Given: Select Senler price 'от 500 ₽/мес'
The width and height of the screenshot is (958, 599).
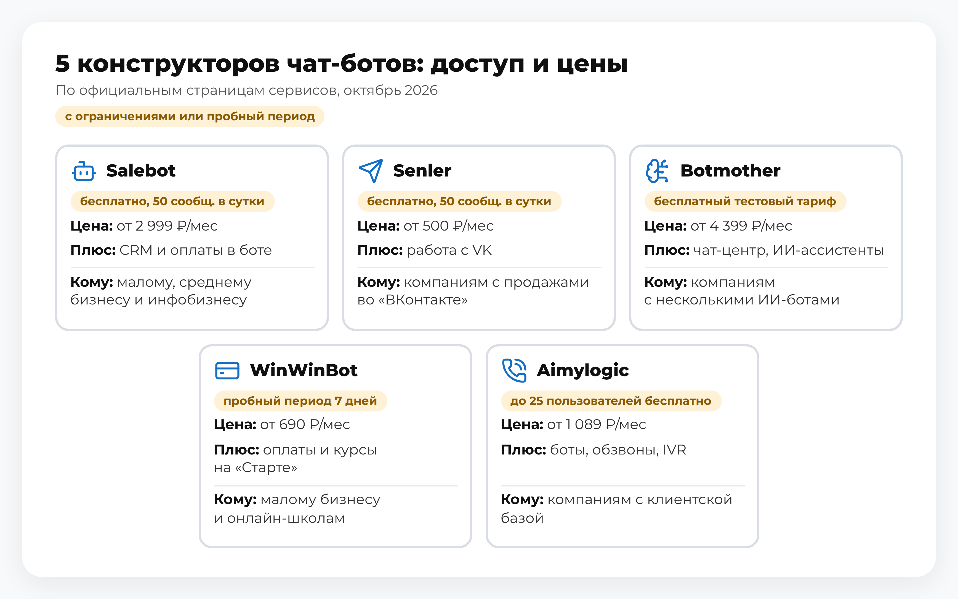Looking at the screenshot, I should [x=449, y=226].
